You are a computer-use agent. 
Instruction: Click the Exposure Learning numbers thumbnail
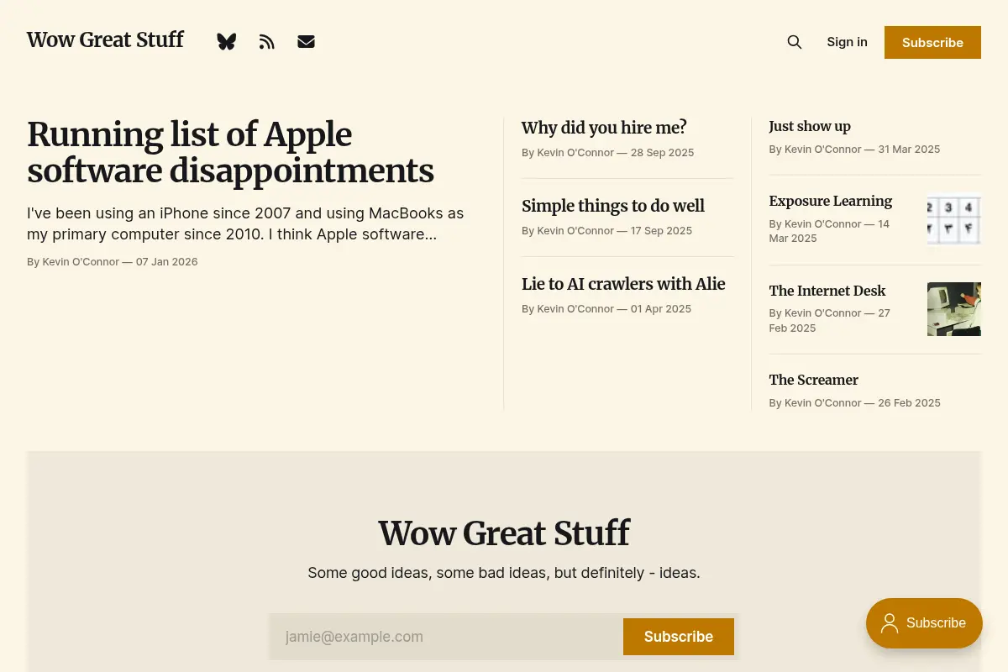tap(954, 218)
